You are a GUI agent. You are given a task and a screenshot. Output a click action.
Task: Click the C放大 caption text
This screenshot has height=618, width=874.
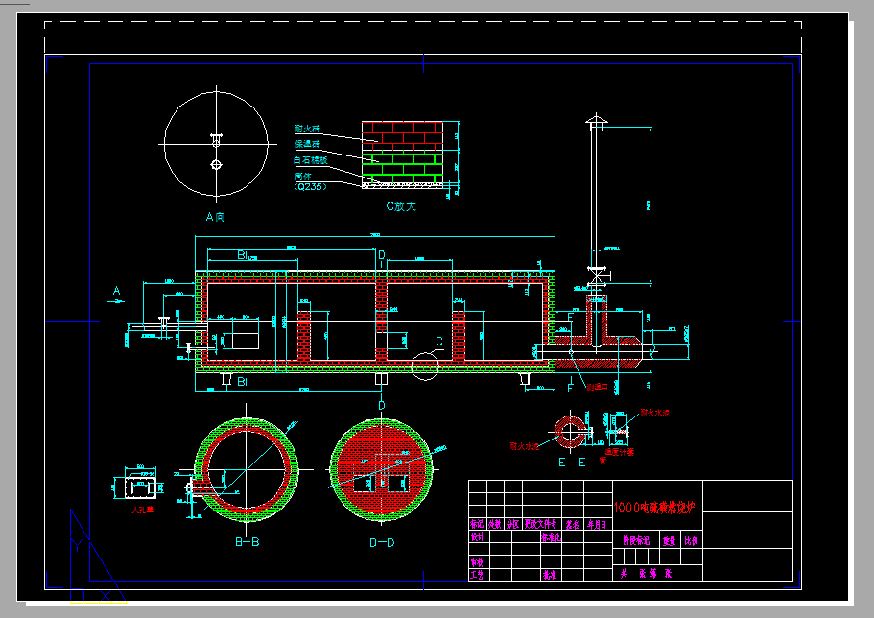(402, 204)
